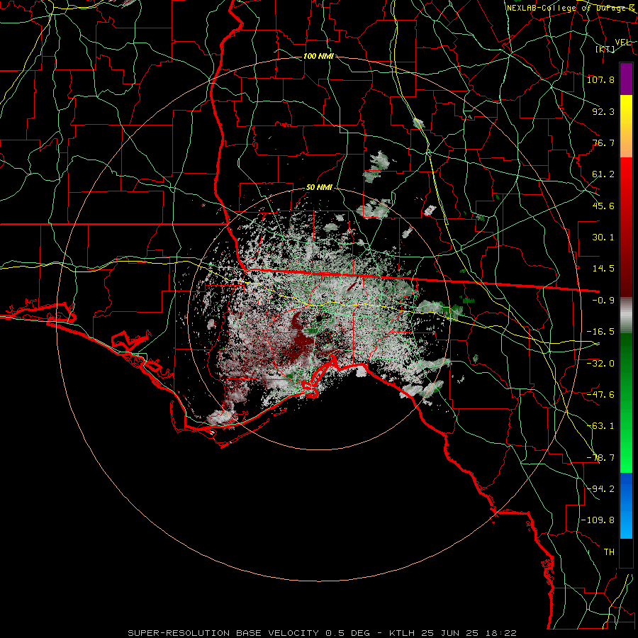Select the 107.8 legend value
This screenshot has height=638, width=638.
(x=600, y=79)
